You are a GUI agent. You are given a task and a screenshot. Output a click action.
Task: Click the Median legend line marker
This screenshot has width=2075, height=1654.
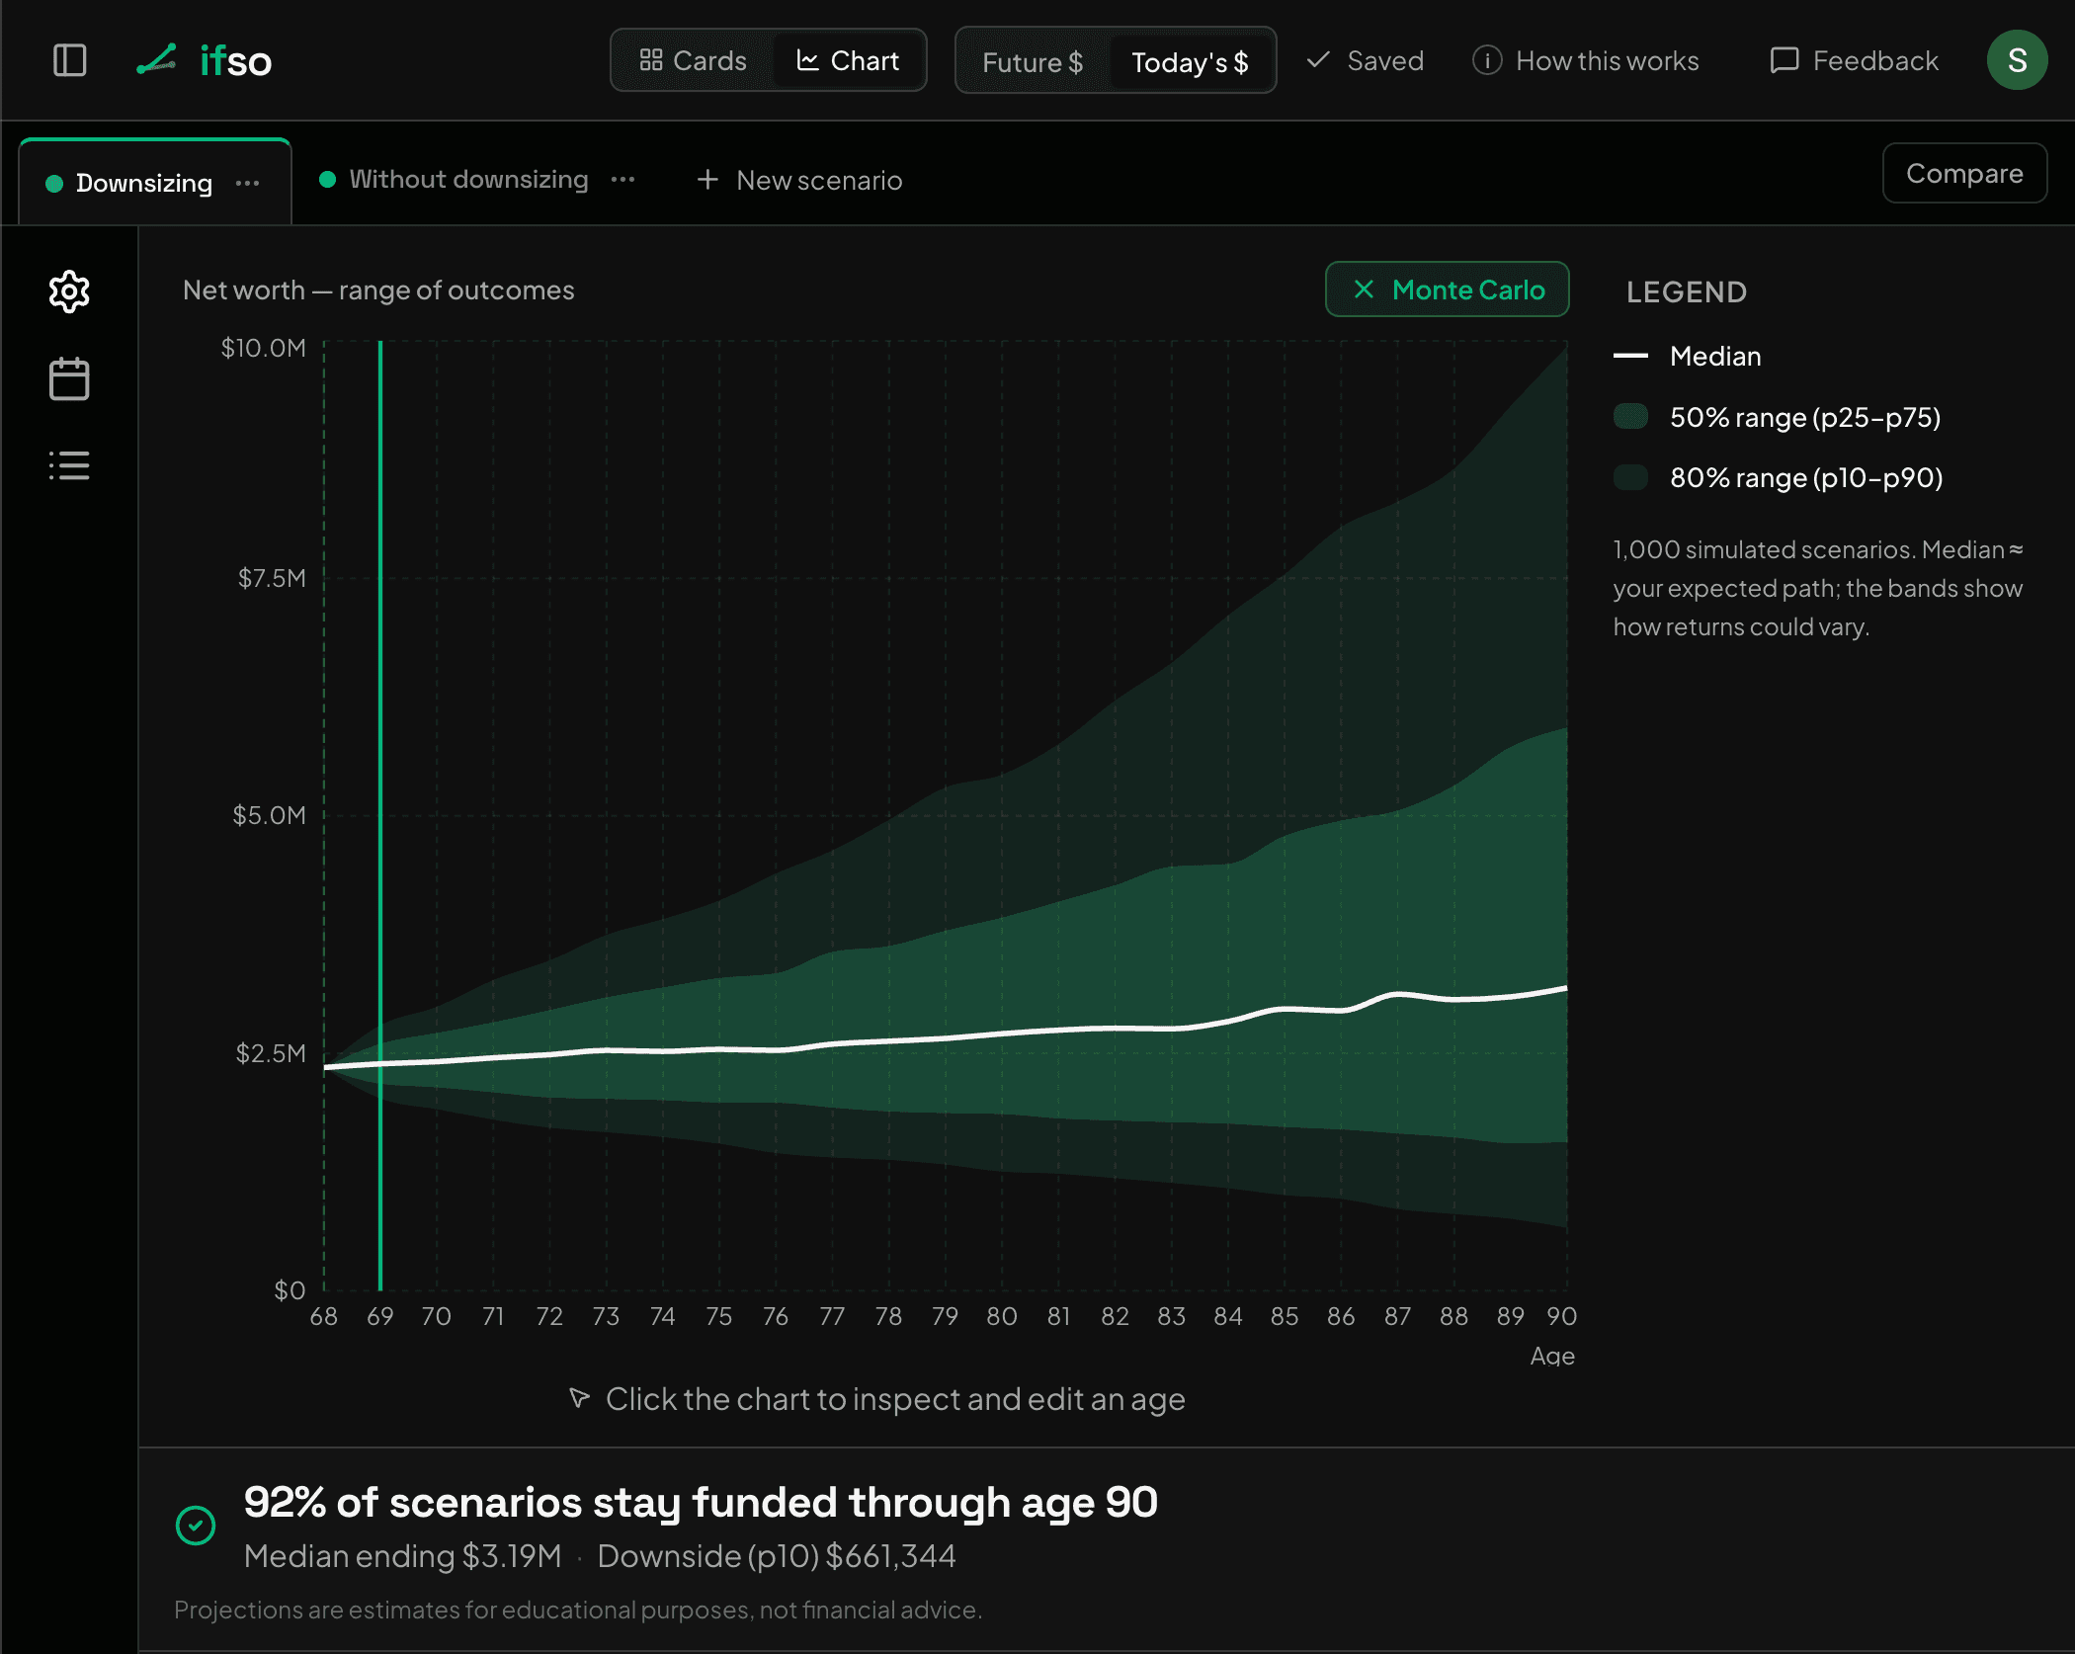1630,356
